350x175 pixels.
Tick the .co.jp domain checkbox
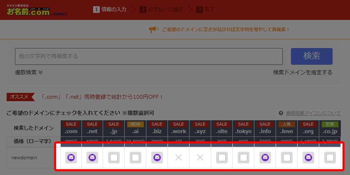pyautogui.click(x=330, y=158)
